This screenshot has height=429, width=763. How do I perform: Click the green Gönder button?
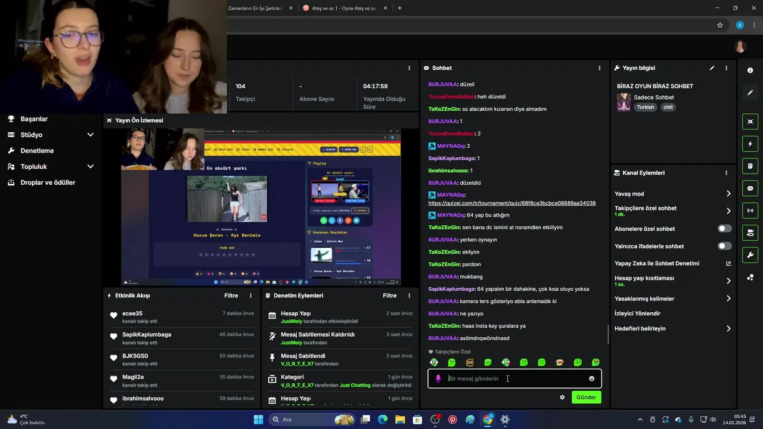pyautogui.click(x=586, y=397)
